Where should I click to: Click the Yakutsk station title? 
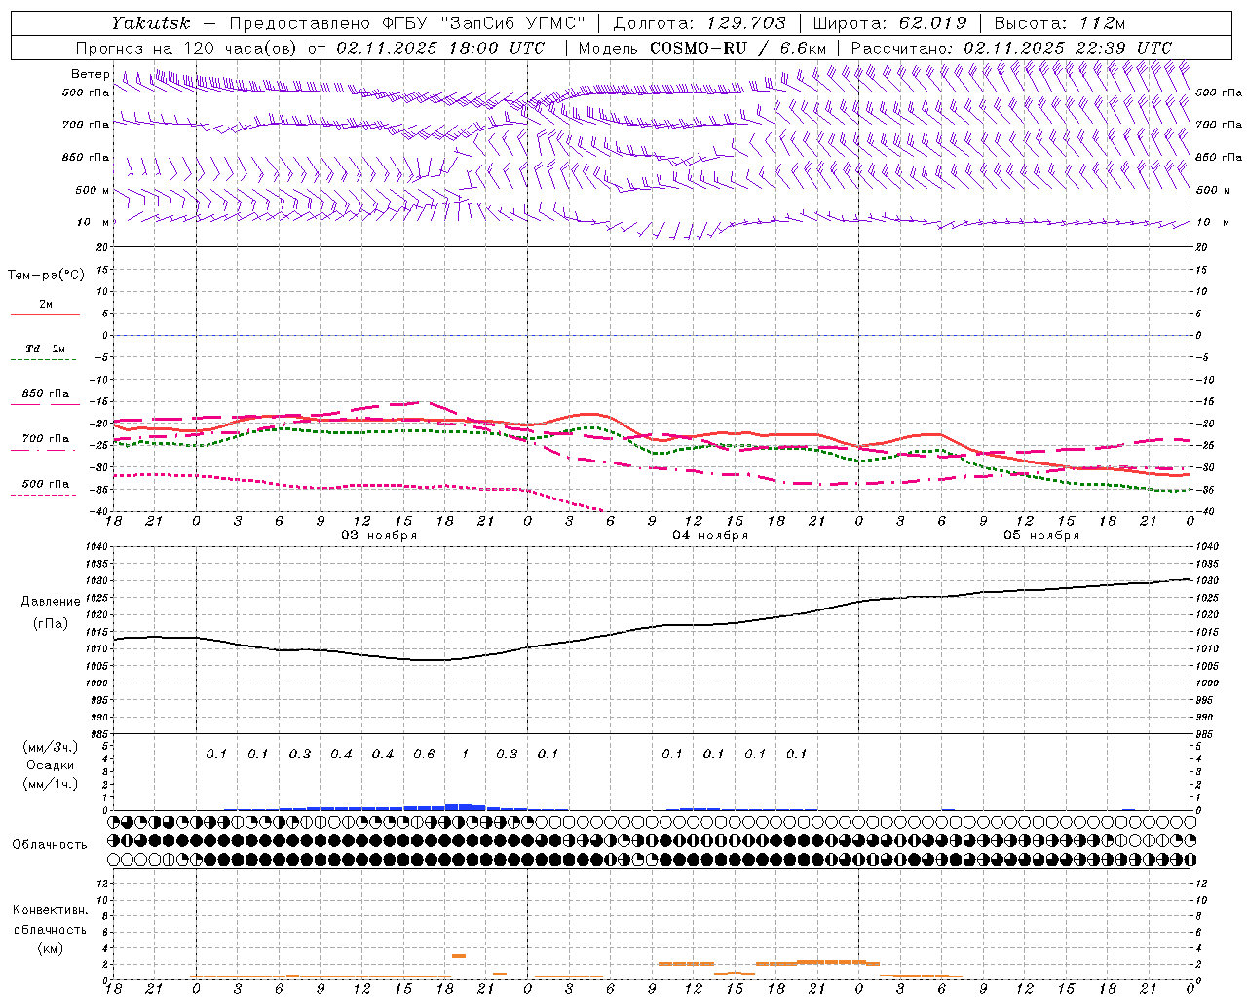click(150, 22)
